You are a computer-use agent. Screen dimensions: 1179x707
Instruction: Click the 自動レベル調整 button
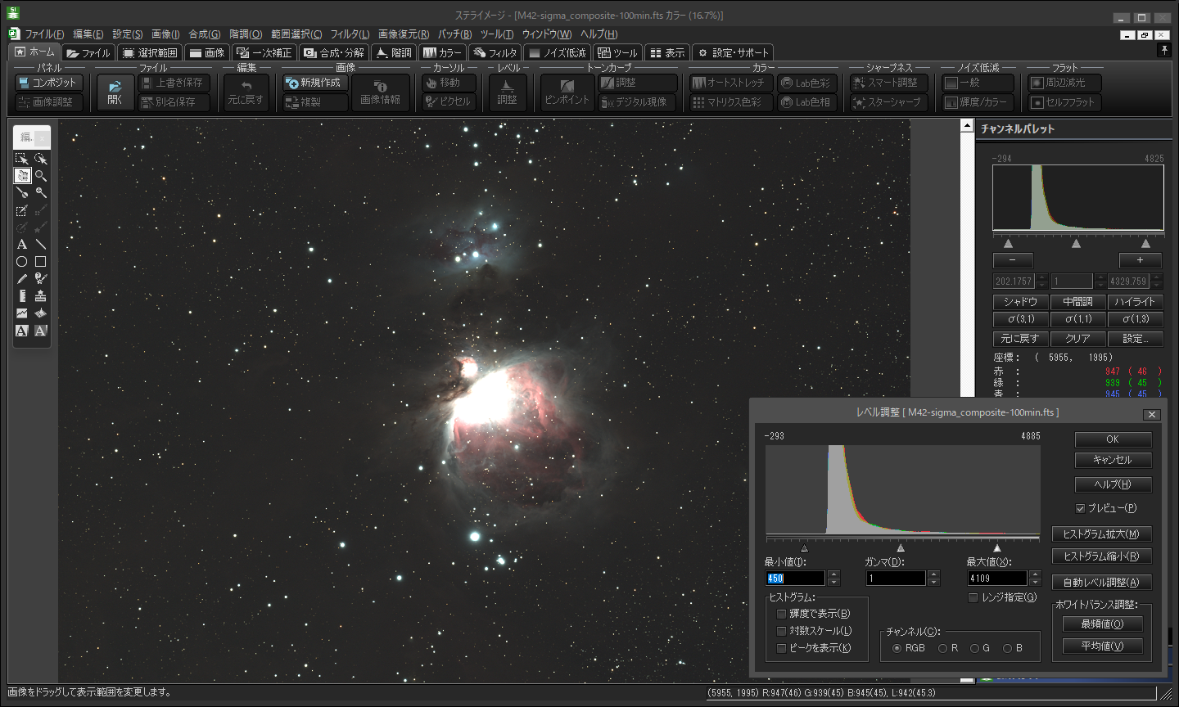click(x=1100, y=583)
